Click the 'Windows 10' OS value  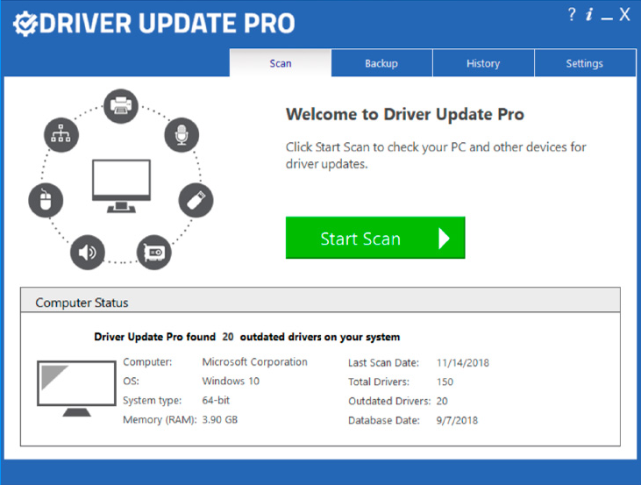231,382
